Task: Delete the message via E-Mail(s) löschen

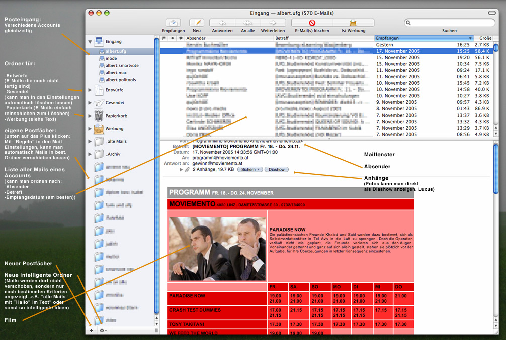Action: (312, 23)
